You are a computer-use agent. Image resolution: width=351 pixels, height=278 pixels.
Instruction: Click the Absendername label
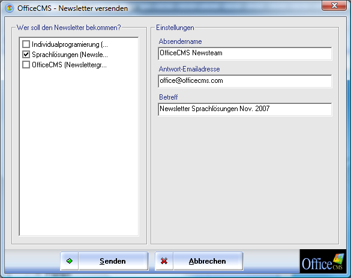coord(180,41)
